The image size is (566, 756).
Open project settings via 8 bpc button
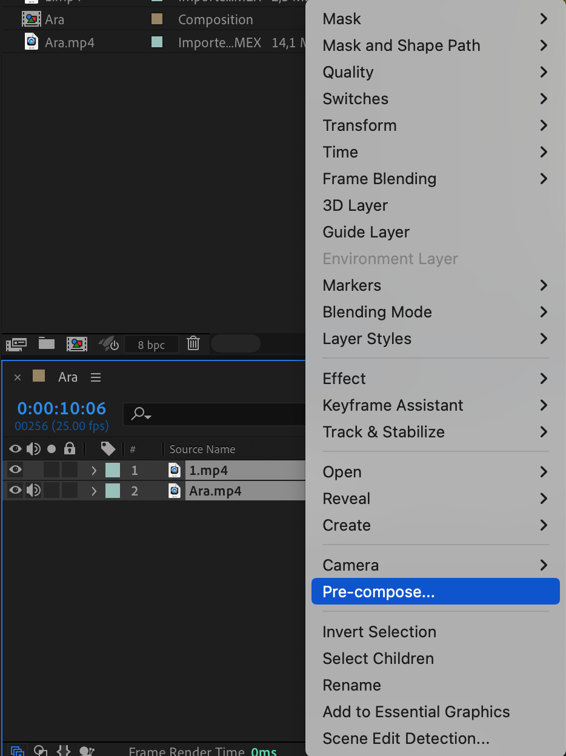[151, 345]
